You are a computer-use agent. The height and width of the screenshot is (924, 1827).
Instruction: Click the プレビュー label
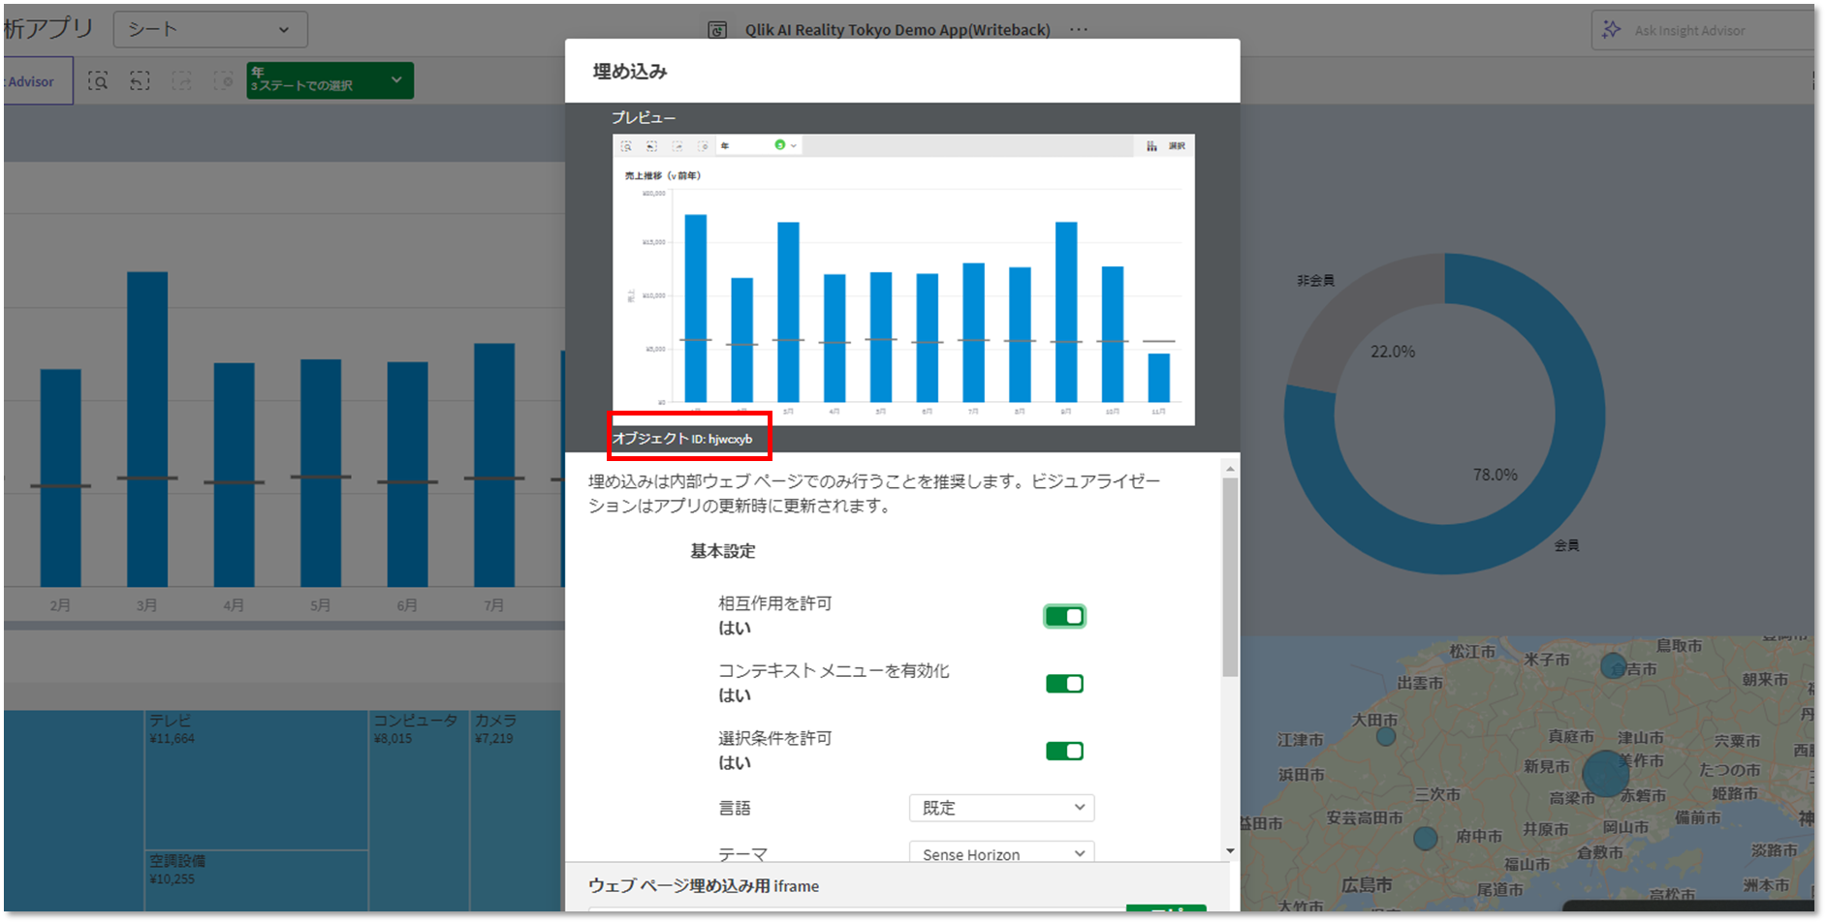click(x=644, y=117)
